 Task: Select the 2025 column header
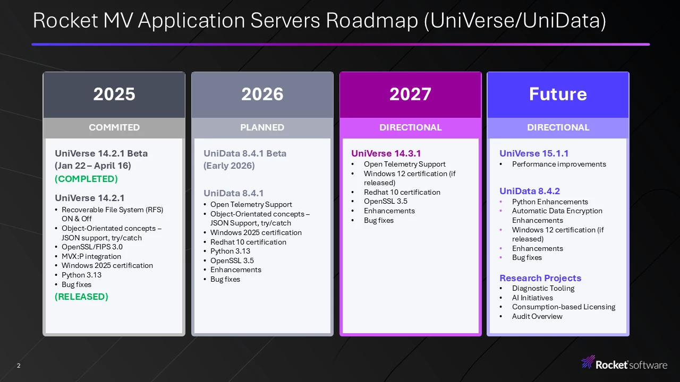114,94
